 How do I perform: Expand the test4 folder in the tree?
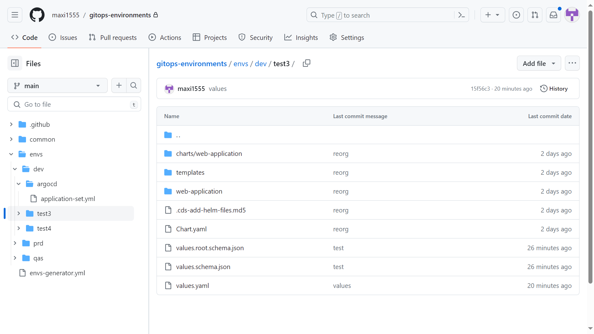click(x=19, y=228)
